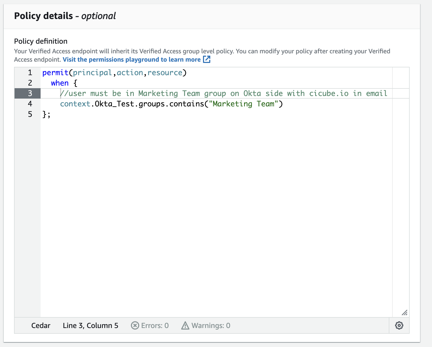Click the optional label in header
The height and width of the screenshot is (347, 432).
(x=98, y=16)
